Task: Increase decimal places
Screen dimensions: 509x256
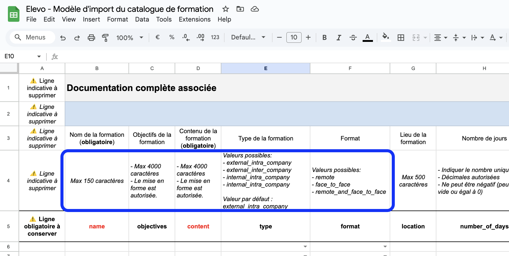Action: 200,37
